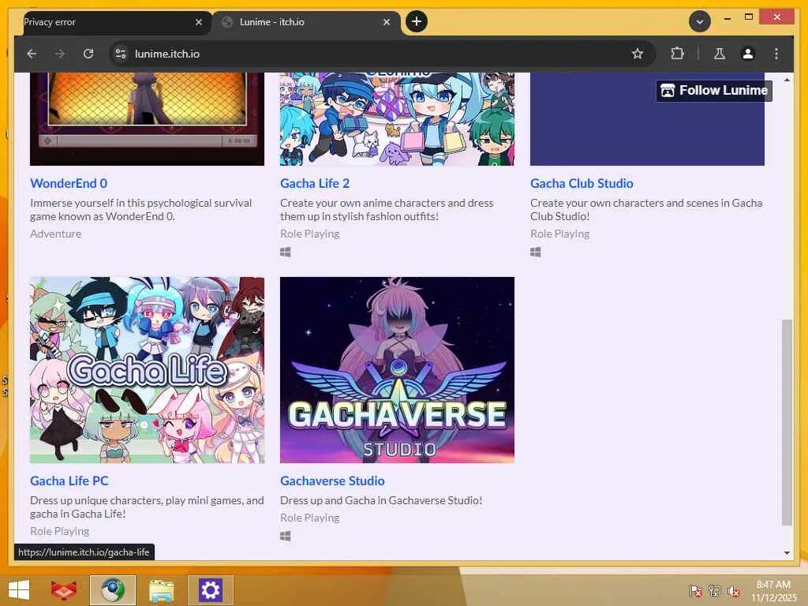Screen dimensions: 808x606
Task: Close the Lunime - itch.io tab
Action: pos(387,22)
